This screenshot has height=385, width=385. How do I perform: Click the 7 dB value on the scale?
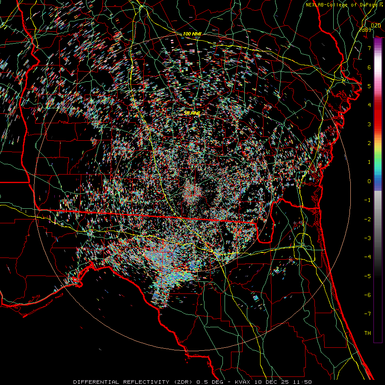tap(369, 48)
